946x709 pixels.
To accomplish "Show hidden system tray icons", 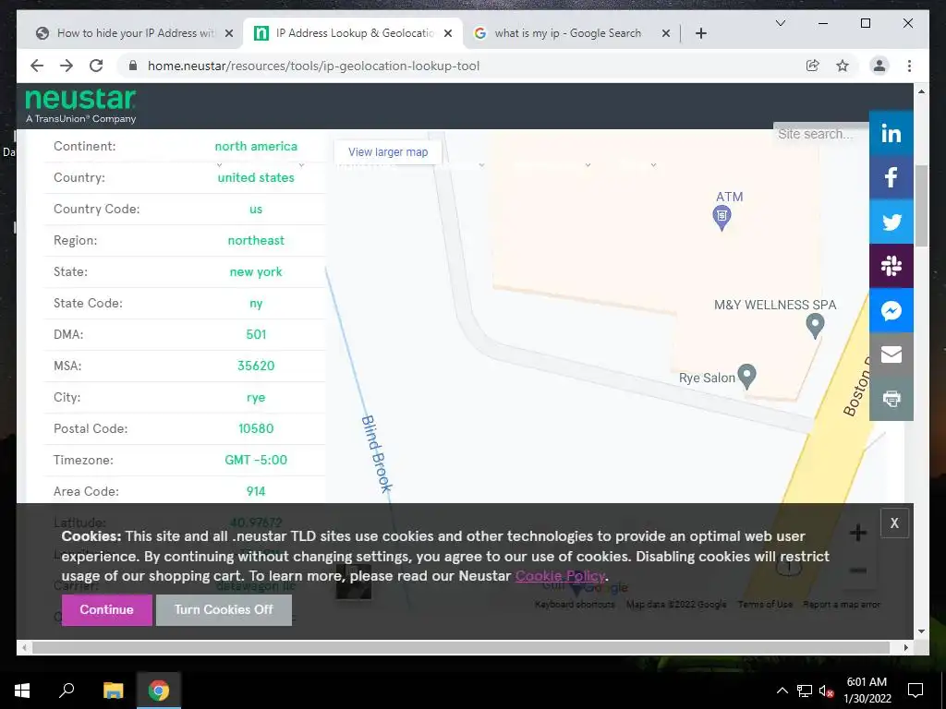I will (x=782, y=691).
